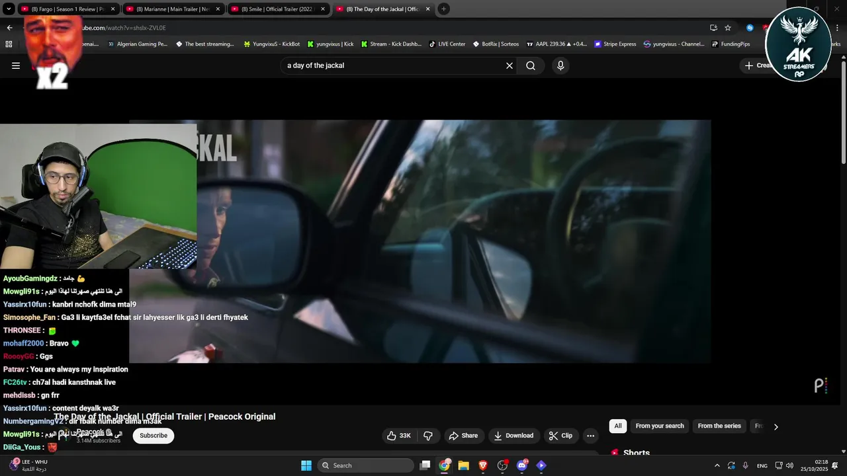Screen dimensions: 847x476
Task: Open the YungvixuS - KickBot bookmark
Action: [x=271, y=44]
